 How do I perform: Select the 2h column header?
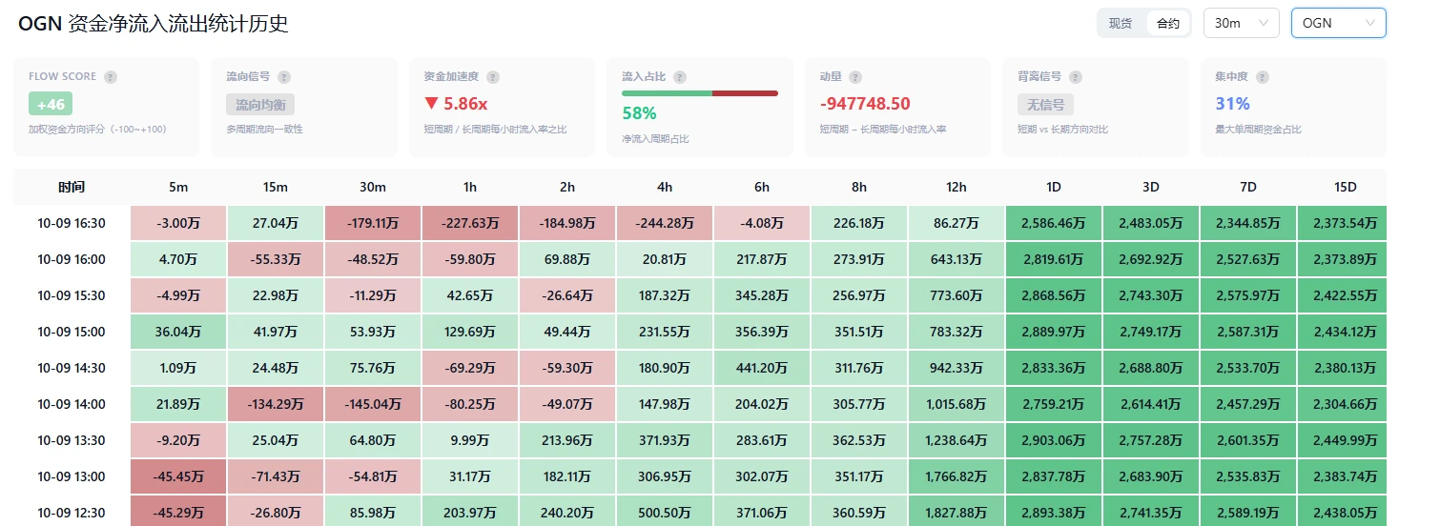tap(567, 187)
